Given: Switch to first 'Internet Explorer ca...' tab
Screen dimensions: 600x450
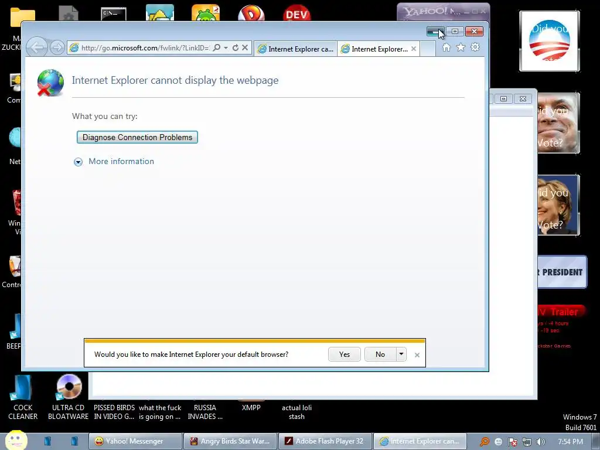Looking at the screenshot, I should (295, 49).
